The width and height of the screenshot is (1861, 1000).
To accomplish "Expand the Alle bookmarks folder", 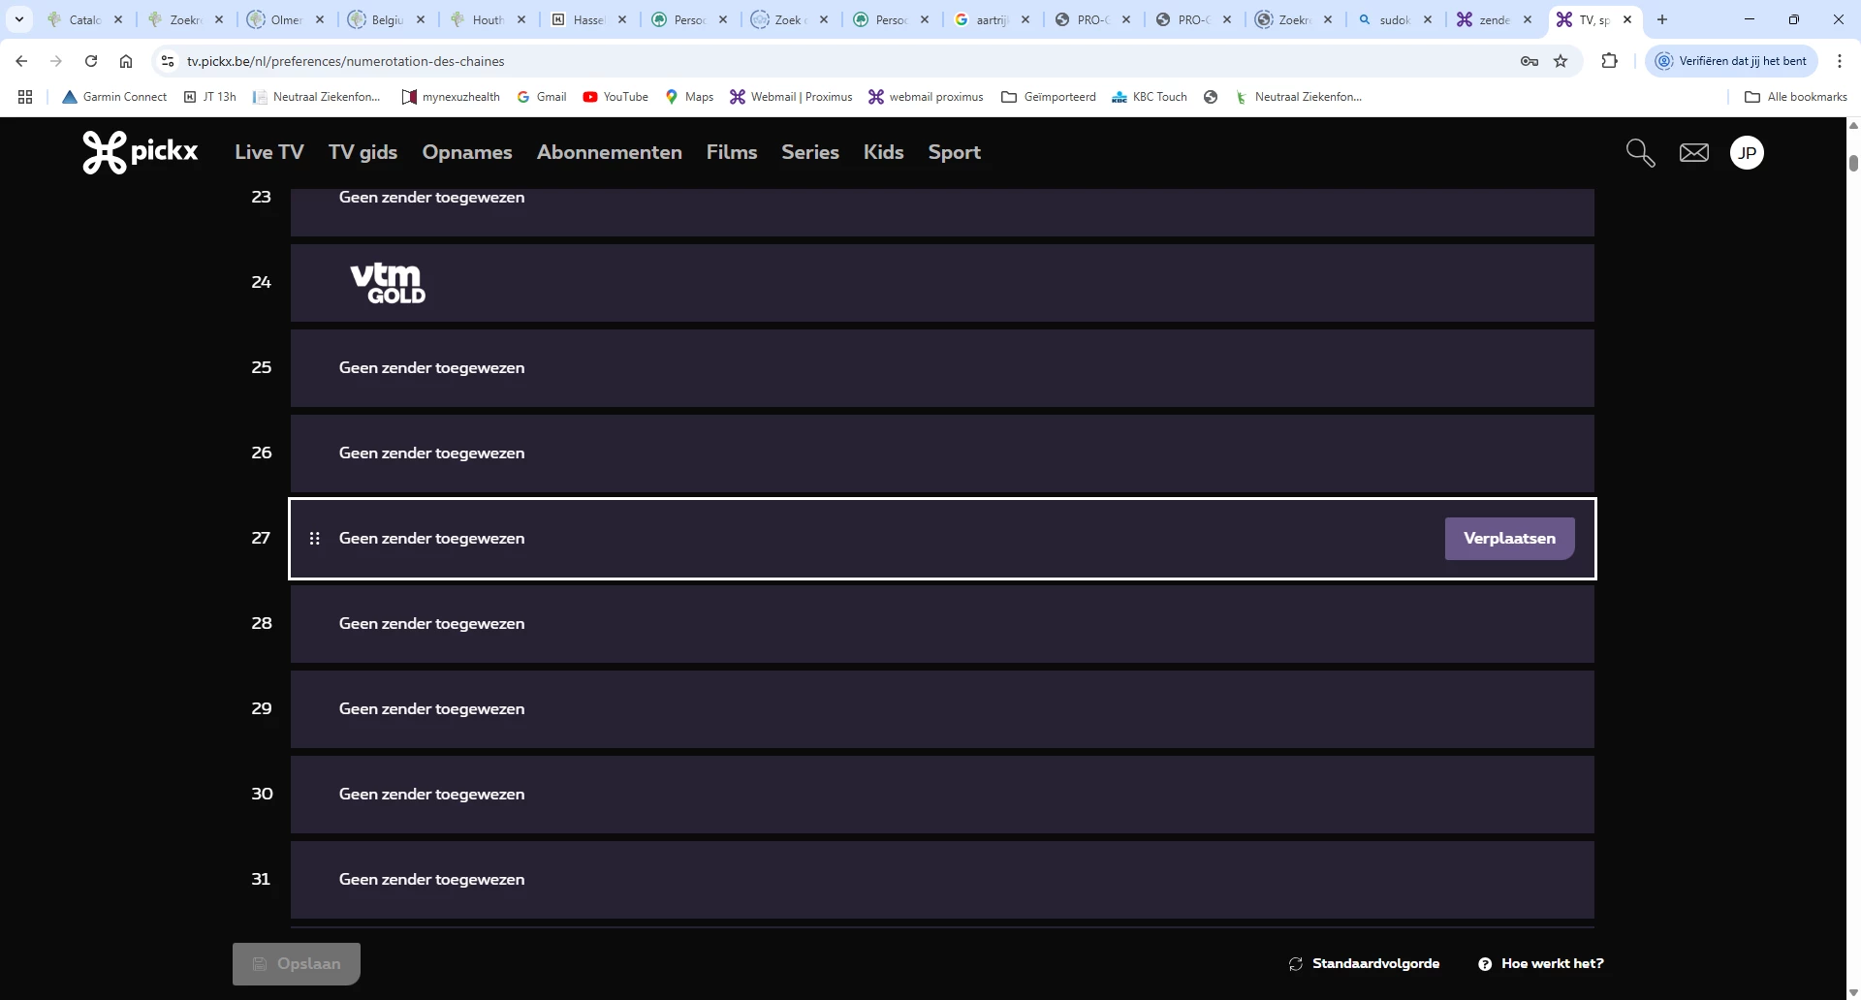I will [x=1796, y=97].
